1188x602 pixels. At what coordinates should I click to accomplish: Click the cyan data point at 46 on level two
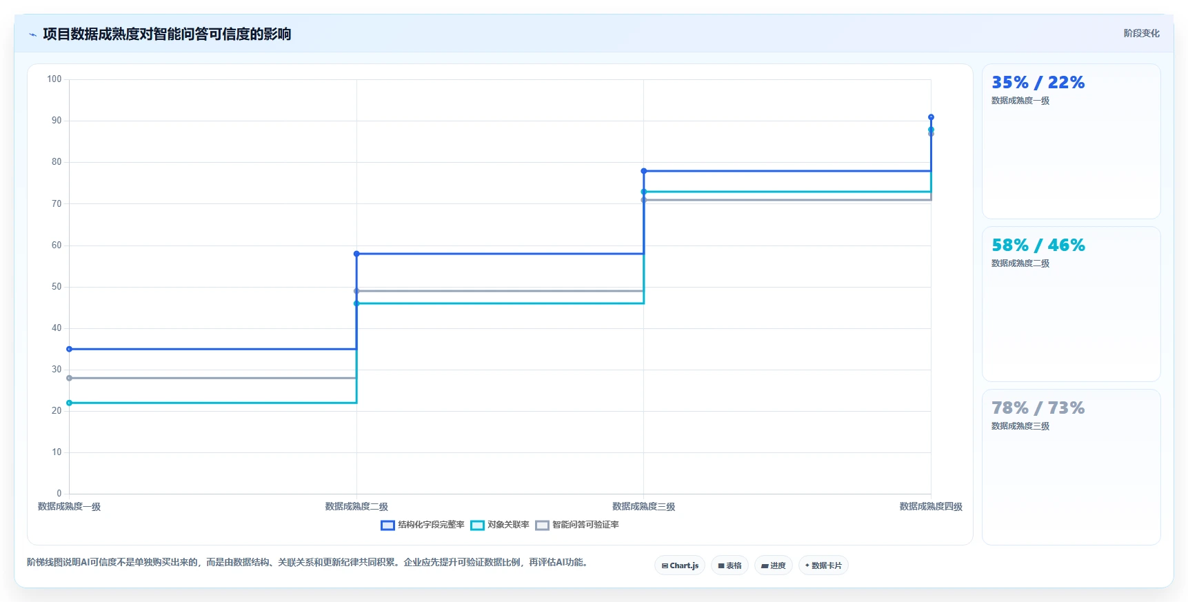pyautogui.click(x=356, y=303)
